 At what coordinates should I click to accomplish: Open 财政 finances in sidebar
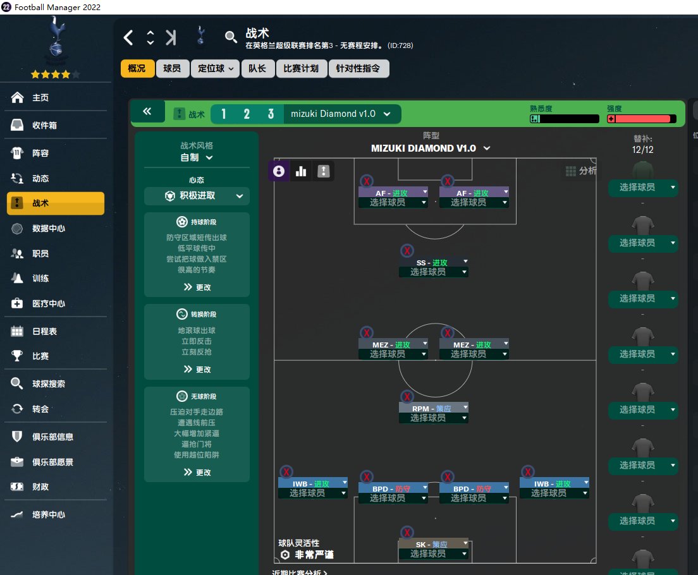coord(56,487)
